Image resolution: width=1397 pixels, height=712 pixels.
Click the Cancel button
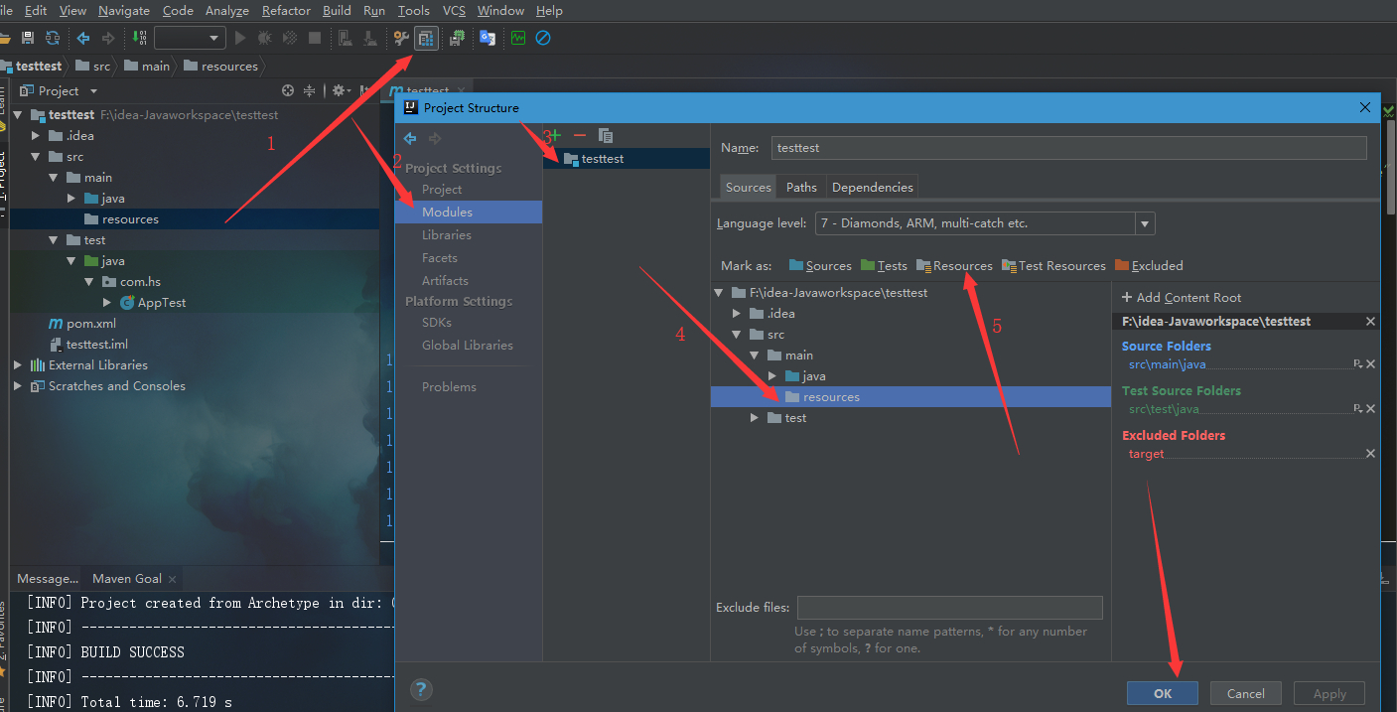pos(1246,694)
